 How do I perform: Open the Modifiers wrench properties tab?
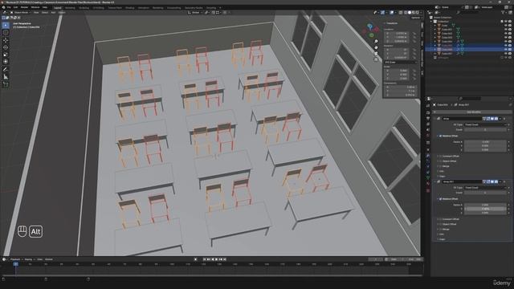click(x=428, y=156)
